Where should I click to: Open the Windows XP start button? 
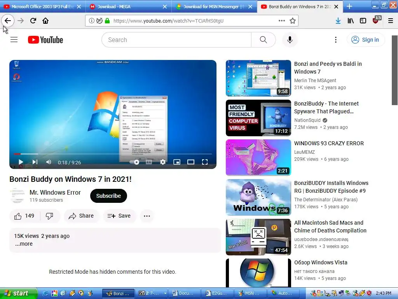pyautogui.click(x=18, y=293)
